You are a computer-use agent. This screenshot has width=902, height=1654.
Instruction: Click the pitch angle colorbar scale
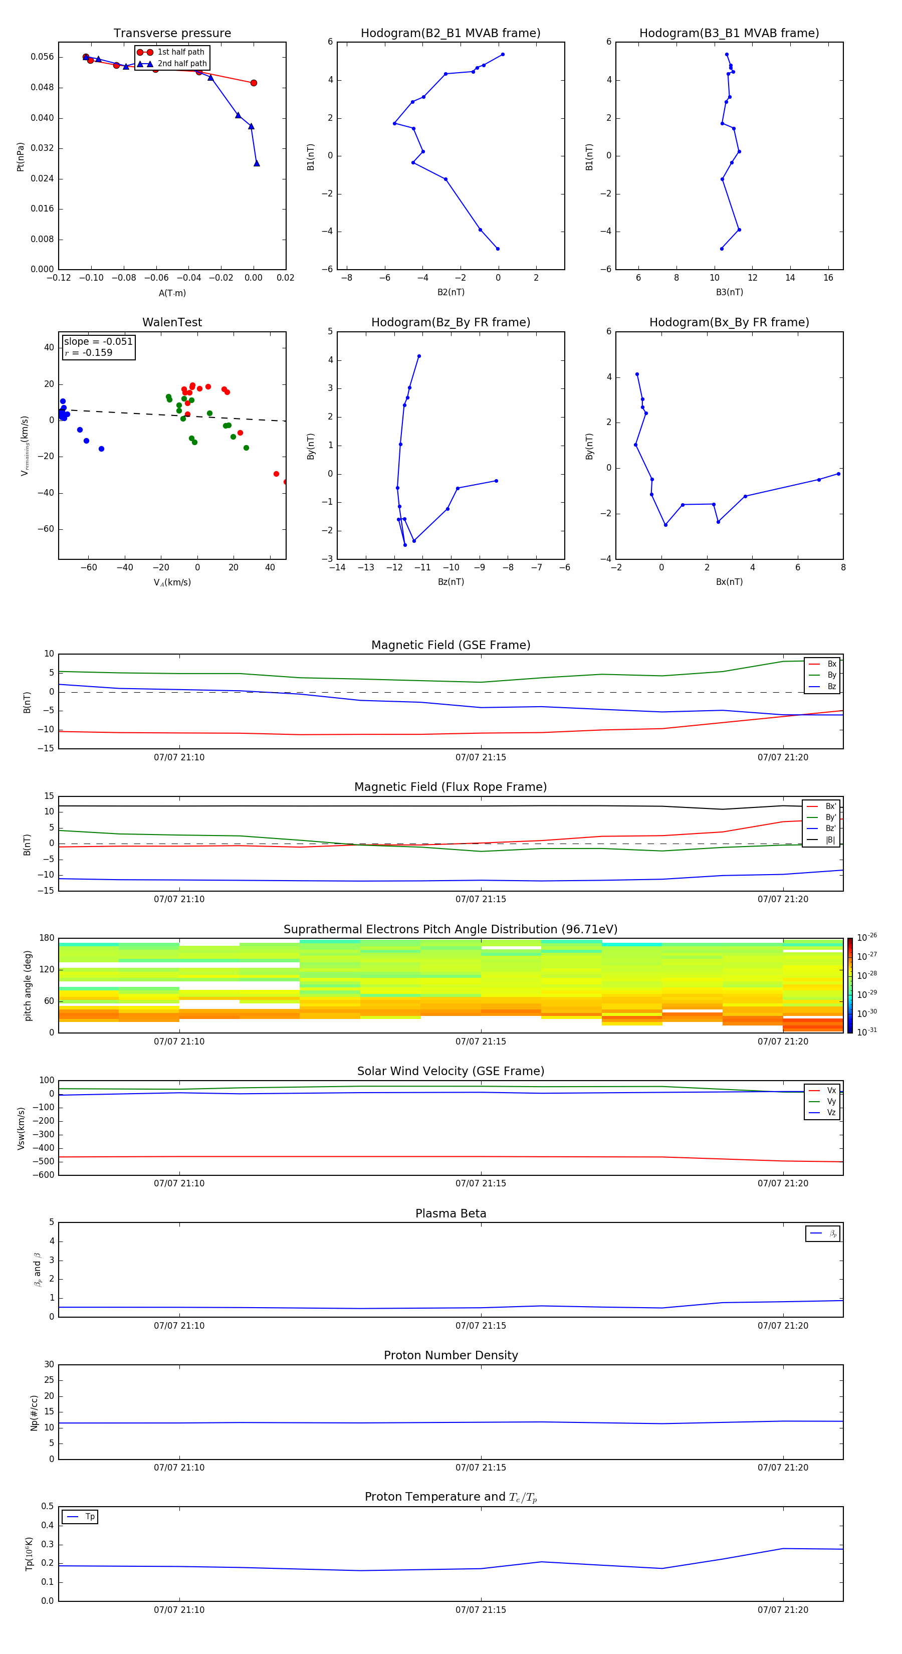[850, 985]
